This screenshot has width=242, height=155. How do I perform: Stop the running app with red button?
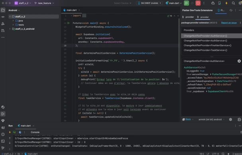pyautogui.click(x=198, y=3)
